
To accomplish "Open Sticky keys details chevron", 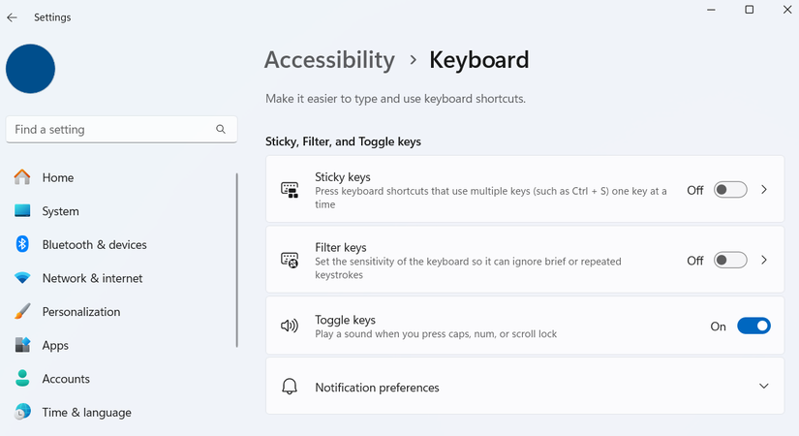I will [x=764, y=190].
